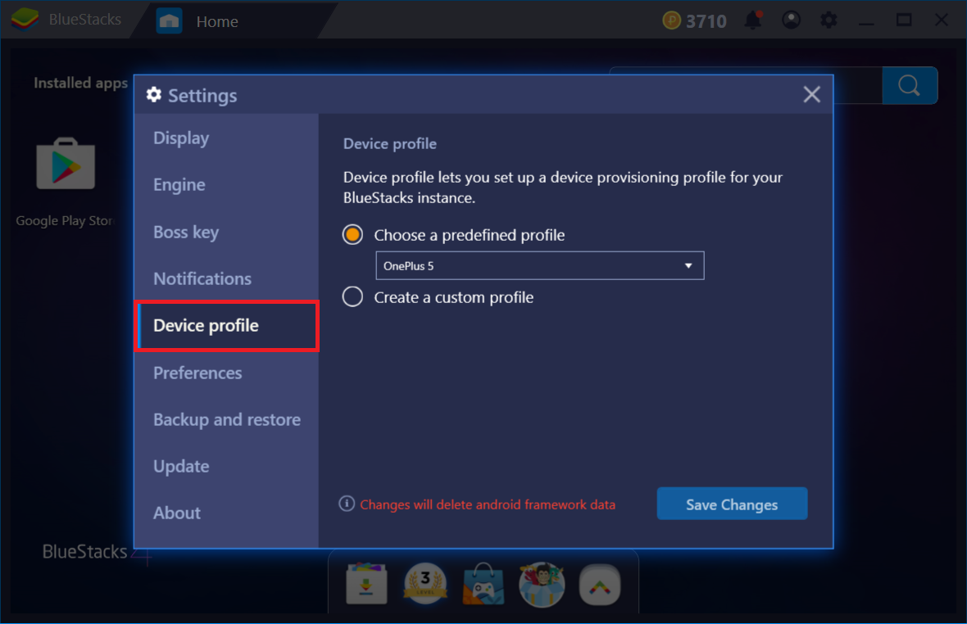Click the Installed apps heading
Image resolution: width=967 pixels, height=624 pixels.
pyautogui.click(x=80, y=83)
